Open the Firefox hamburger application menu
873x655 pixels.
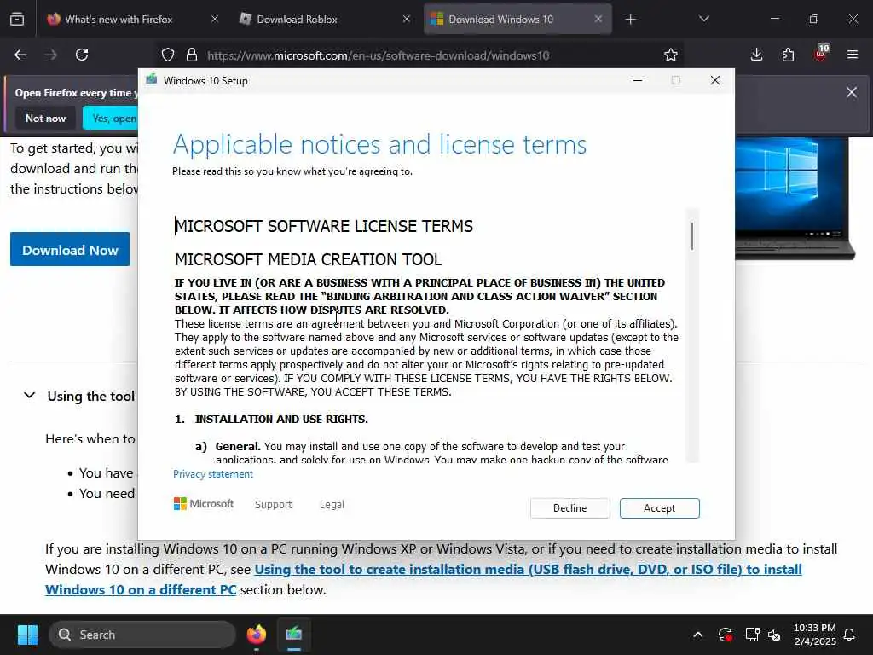853,55
